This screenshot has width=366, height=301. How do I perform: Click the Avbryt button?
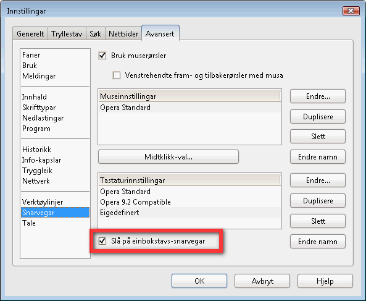pos(262,281)
